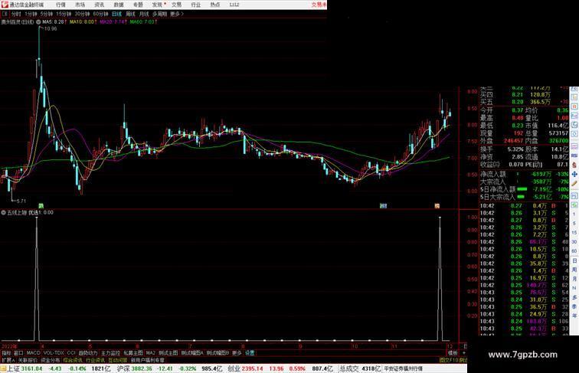Open the 热点 menu
The height and width of the screenshot is (373, 579).
tap(215, 5)
